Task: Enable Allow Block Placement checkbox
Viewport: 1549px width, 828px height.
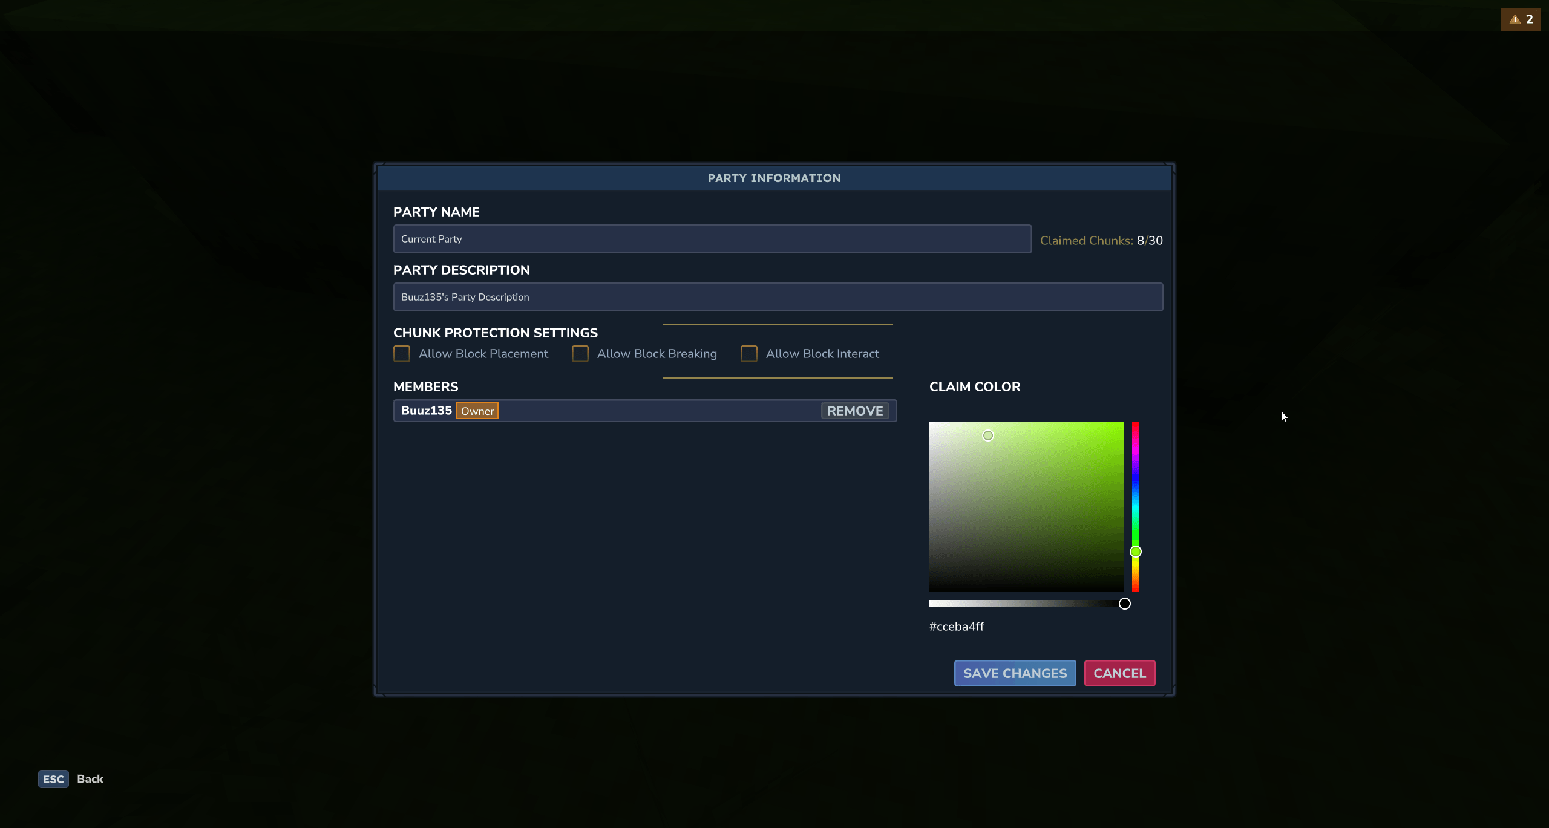Action: [402, 354]
